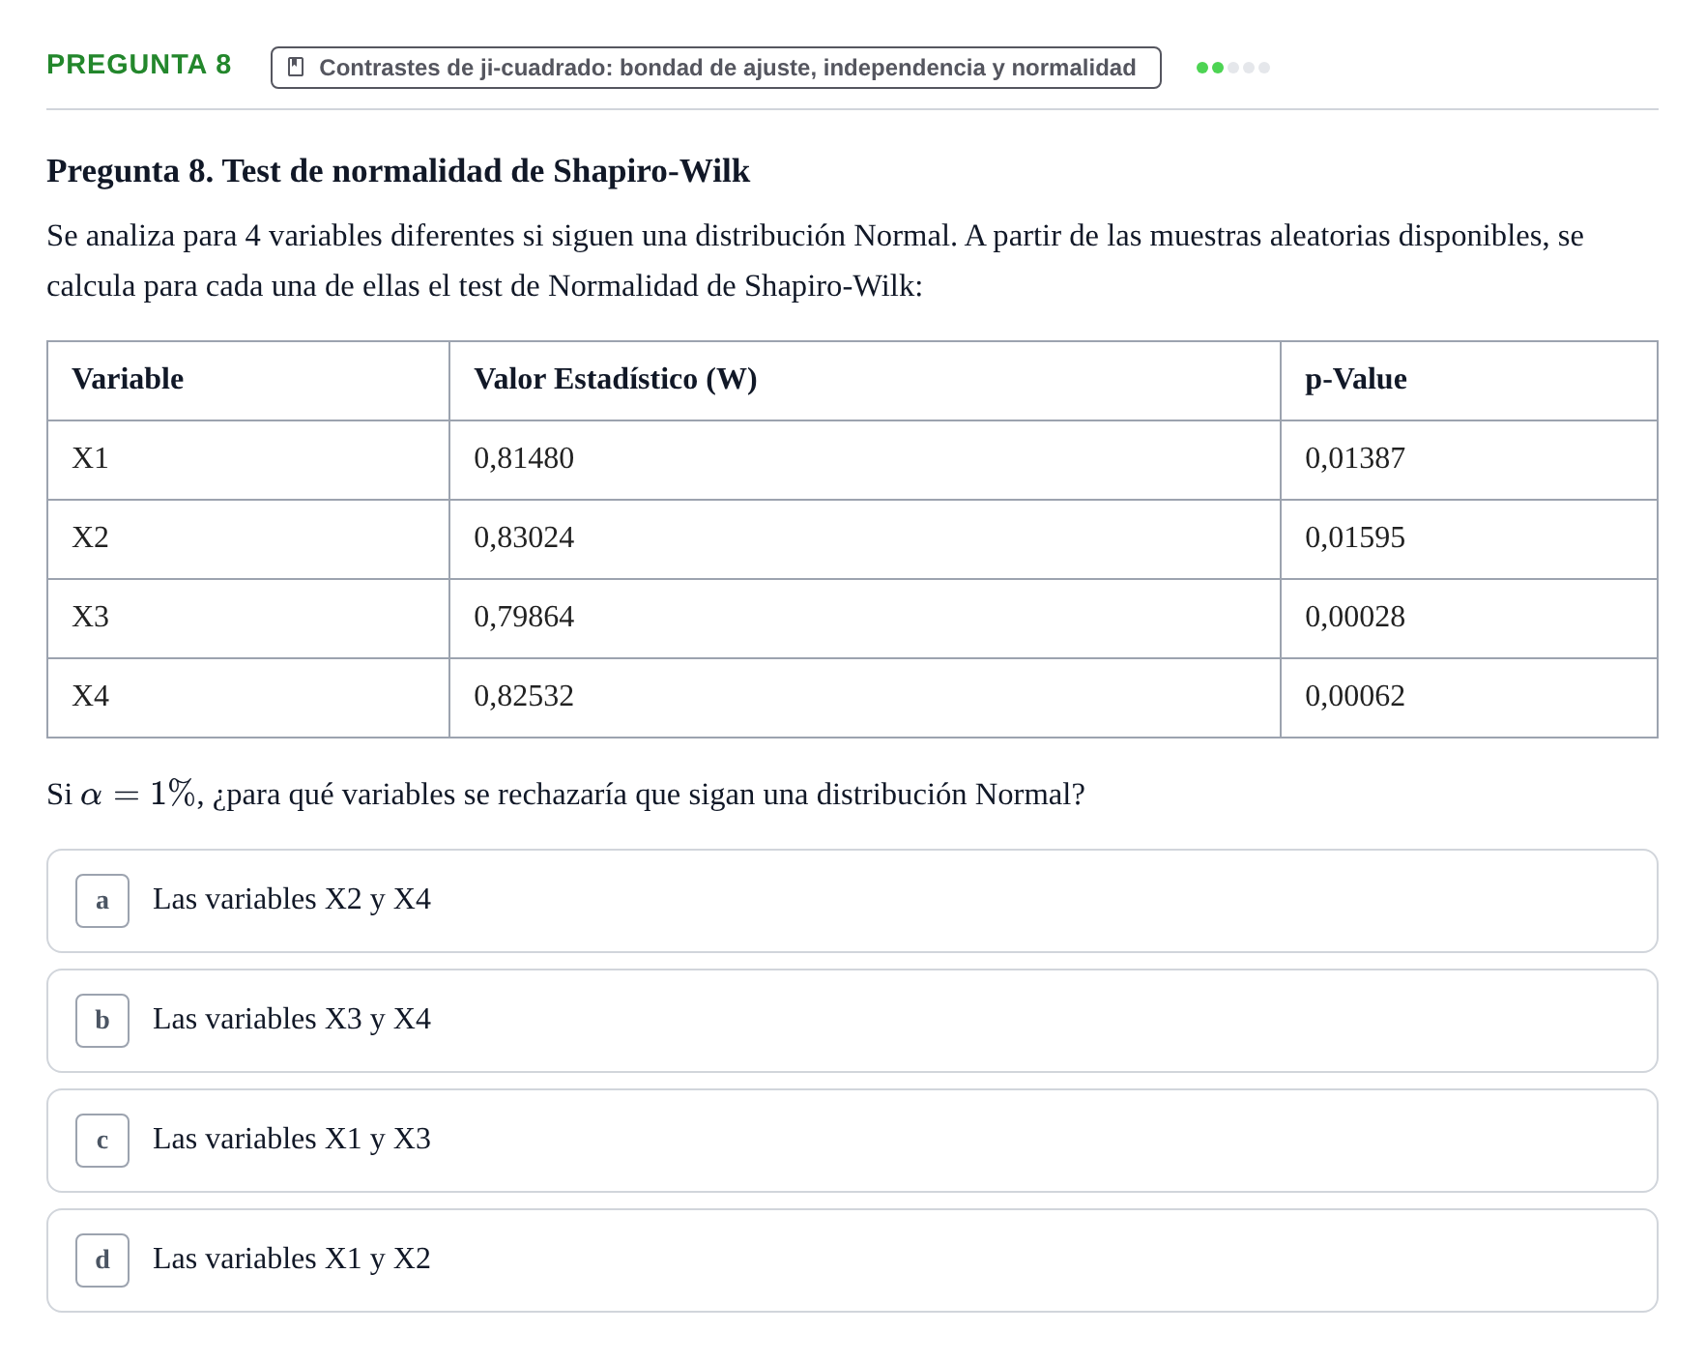Select option text 'Las variables X1 y X3'
Screen dimensions: 1705x1361
292,1139
